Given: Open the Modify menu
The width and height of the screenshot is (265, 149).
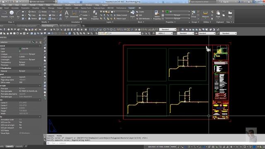Looking at the screenshot, I should pyautogui.click(x=68, y=5).
